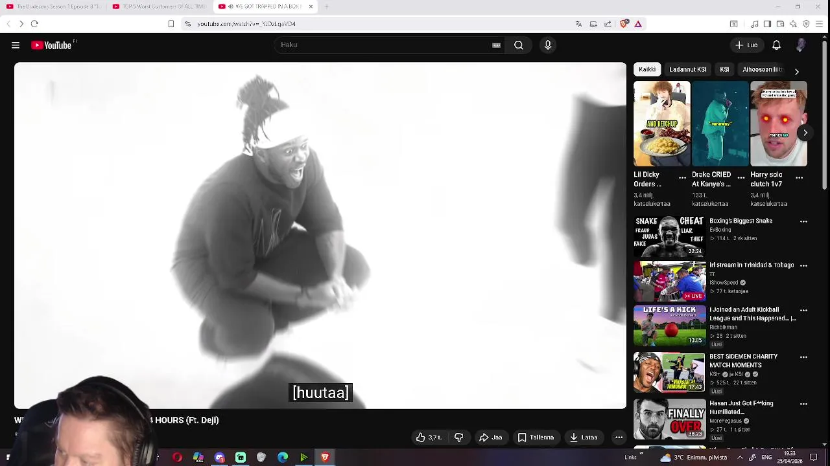Show hidden system tray icons chevron
Image resolution: width=830 pixels, height=466 pixels.
tap(740, 458)
